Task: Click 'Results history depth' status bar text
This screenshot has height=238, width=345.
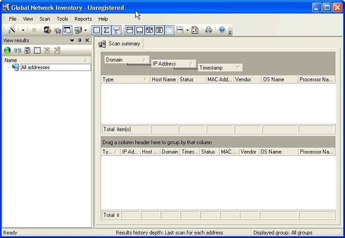Action: point(169,233)
